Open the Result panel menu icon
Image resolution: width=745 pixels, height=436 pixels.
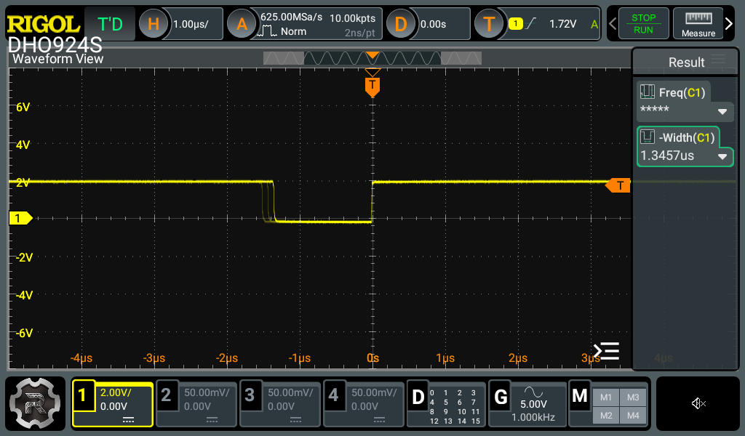tap(718, 60)
